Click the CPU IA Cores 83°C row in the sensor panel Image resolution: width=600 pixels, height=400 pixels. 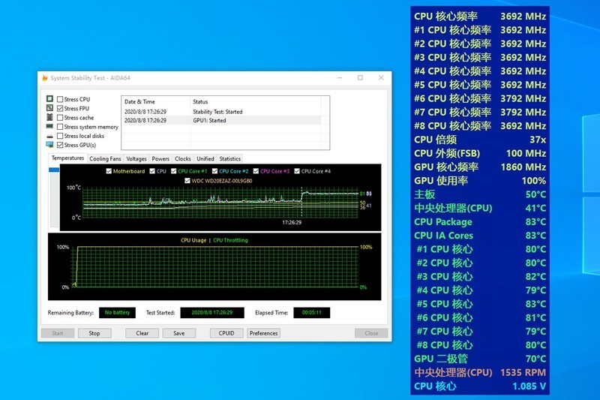480,236
